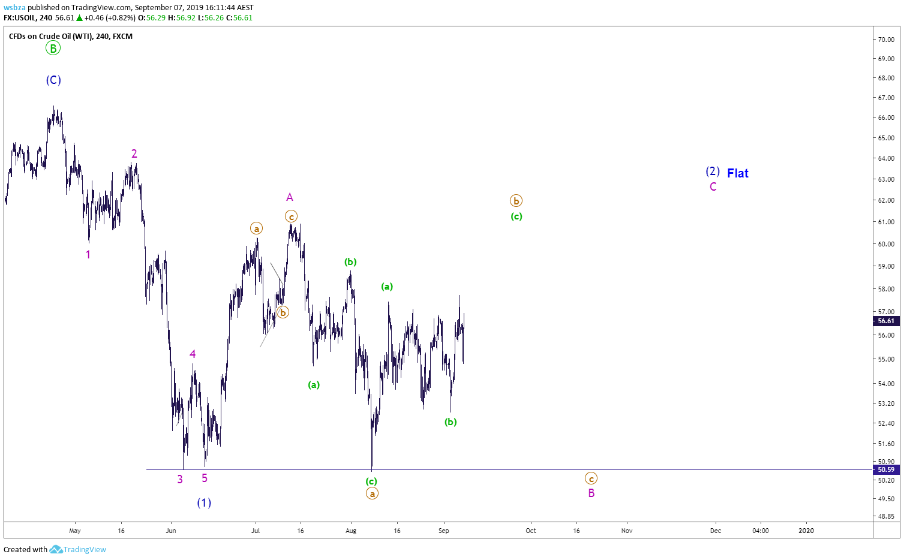Click the Nov time axis label
904x560 pixels.
click(627, 531)
